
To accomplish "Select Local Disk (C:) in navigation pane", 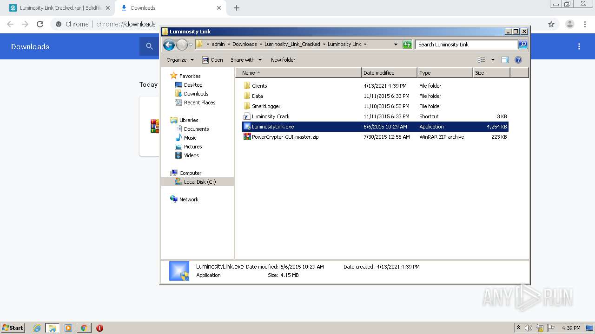I will click(198, 182).
